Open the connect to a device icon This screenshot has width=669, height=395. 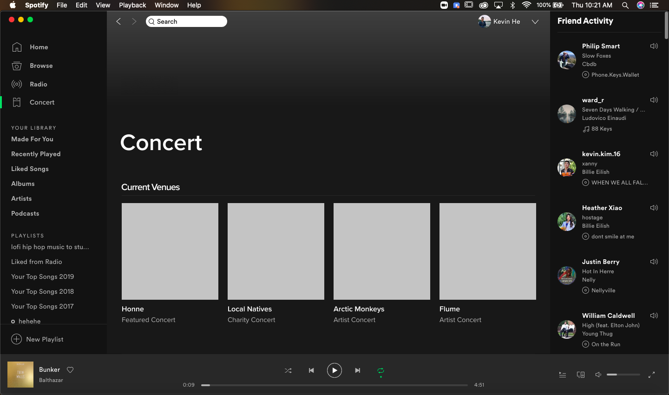(581, 375)
